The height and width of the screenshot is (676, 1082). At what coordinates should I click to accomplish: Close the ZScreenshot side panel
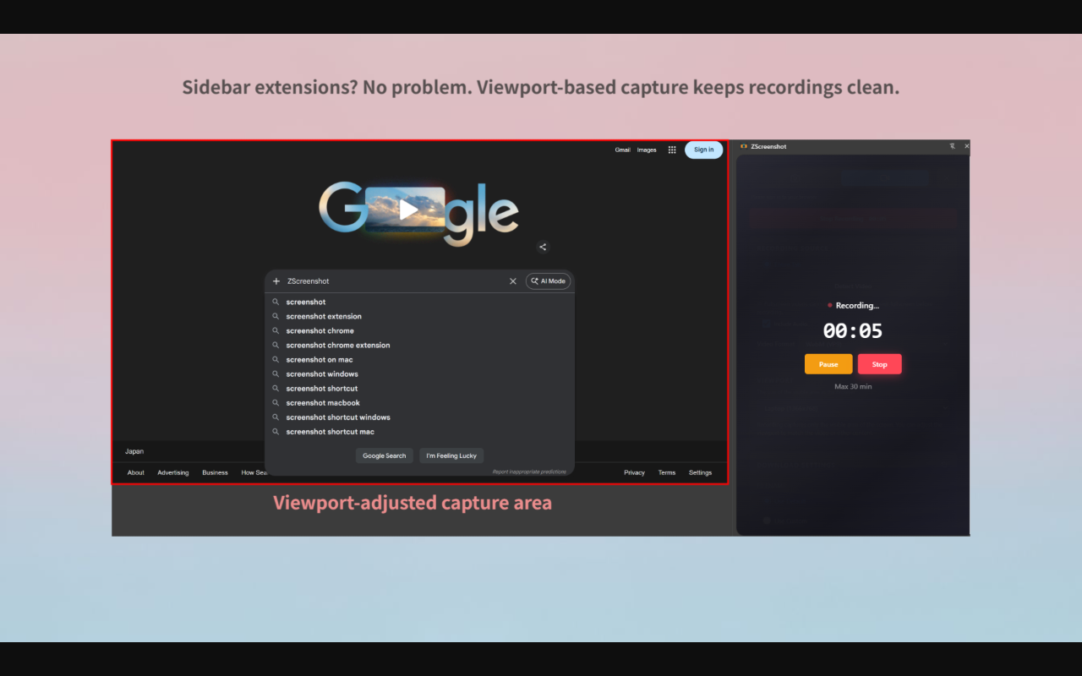click(967, 146)
